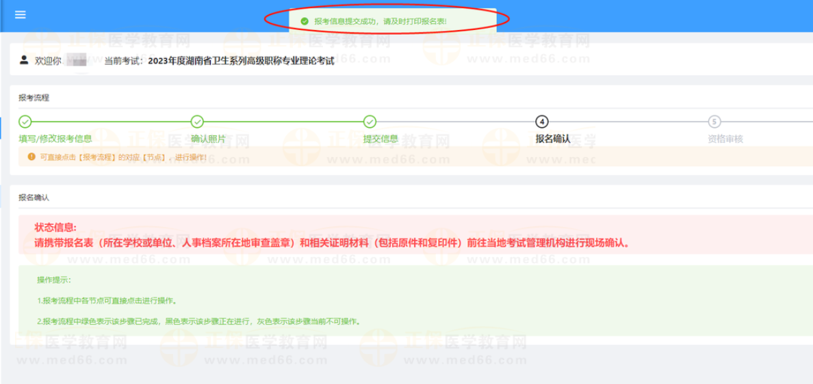Click the step 4 numbered circle

click(542, 122)
